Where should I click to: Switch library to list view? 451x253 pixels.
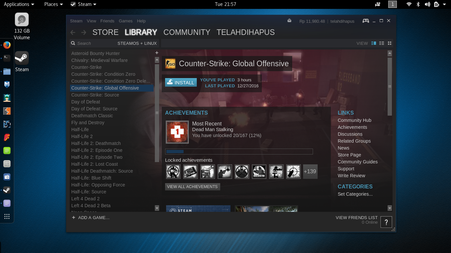(x=382, y=43)
